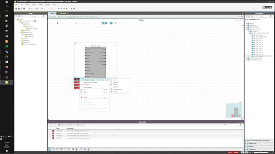Switch to the Resources tab
The image size is (275, 154).
(95, 17)
